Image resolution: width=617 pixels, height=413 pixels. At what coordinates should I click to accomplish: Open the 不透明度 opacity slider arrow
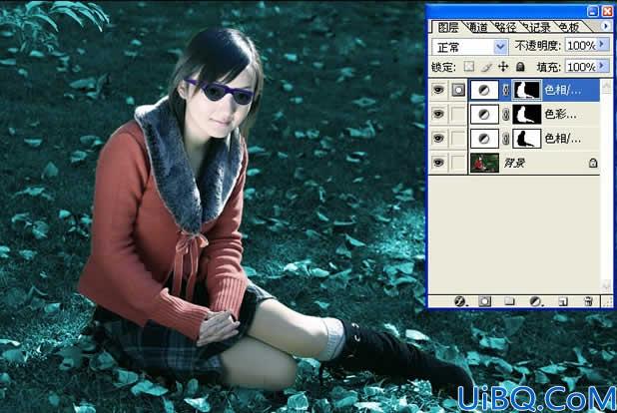coord(602,45)
